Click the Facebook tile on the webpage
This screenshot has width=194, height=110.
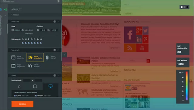pyautogui.click(x=130, y=35)
